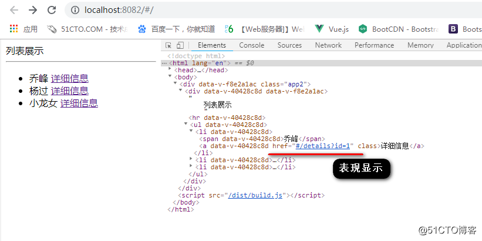The width and height of the screenshot is (482, 241).
Task: Select the closing </body> tag line
Action: point(186,202)
